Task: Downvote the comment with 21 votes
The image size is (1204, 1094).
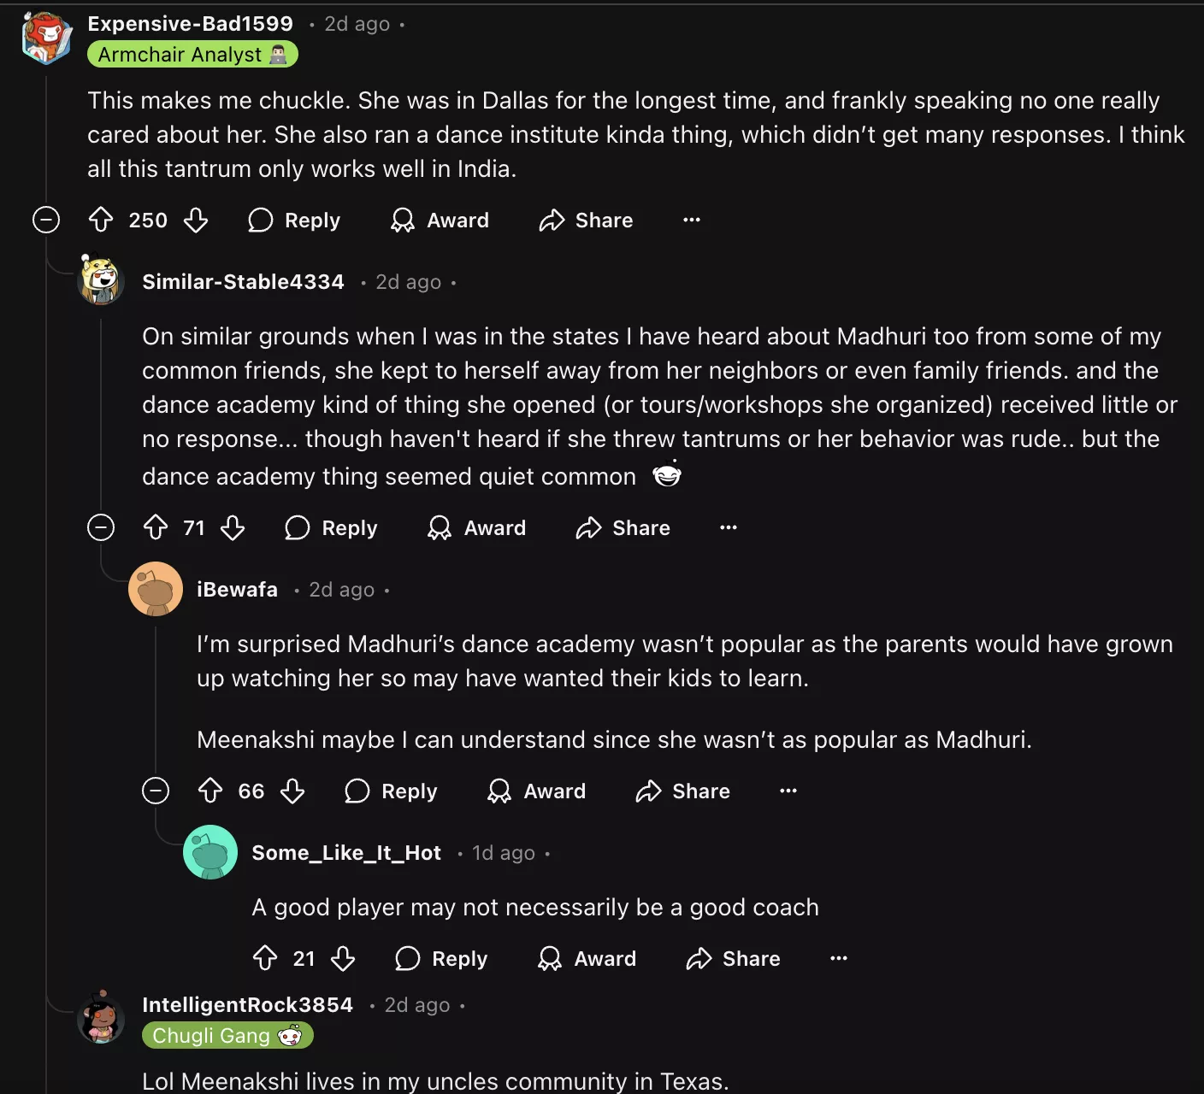Action: pos(343,959)
